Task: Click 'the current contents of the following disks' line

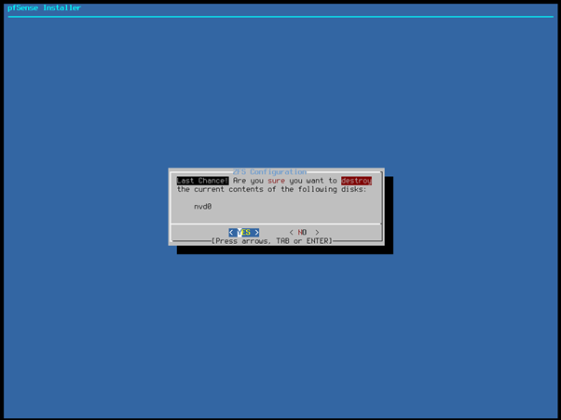Action: pyautogui.click(x=272, y=189)
